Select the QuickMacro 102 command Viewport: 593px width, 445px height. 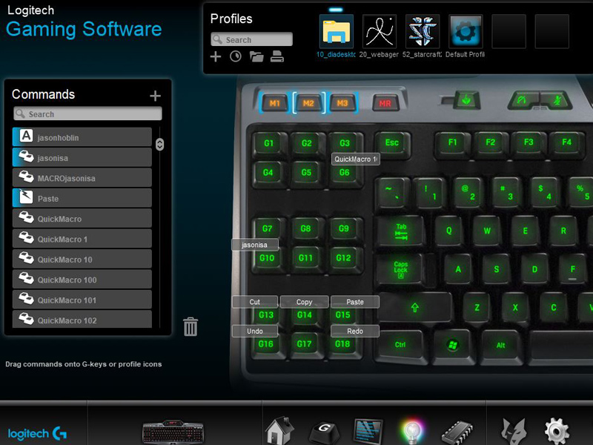[x=82, y=320]
